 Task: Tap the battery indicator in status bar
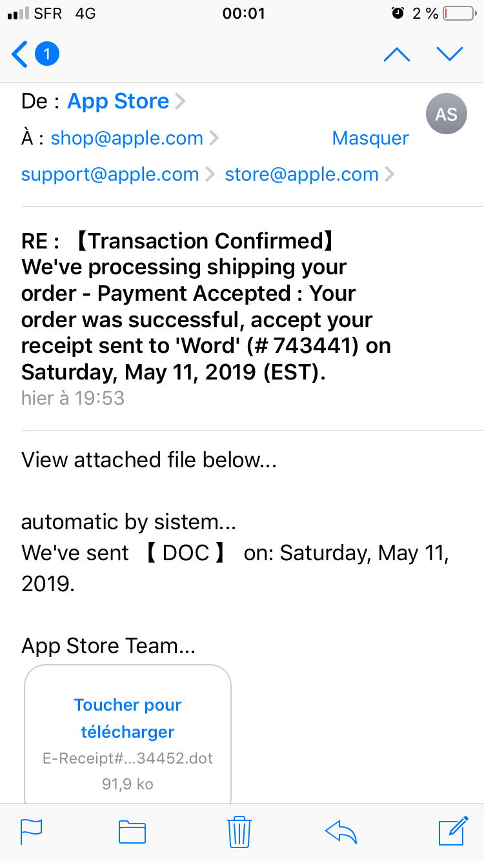tap(458, 14)
